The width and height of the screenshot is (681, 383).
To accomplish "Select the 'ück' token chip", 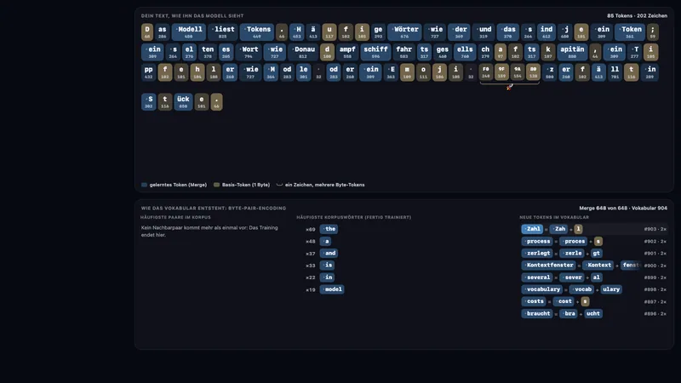I will pos(183,101).
